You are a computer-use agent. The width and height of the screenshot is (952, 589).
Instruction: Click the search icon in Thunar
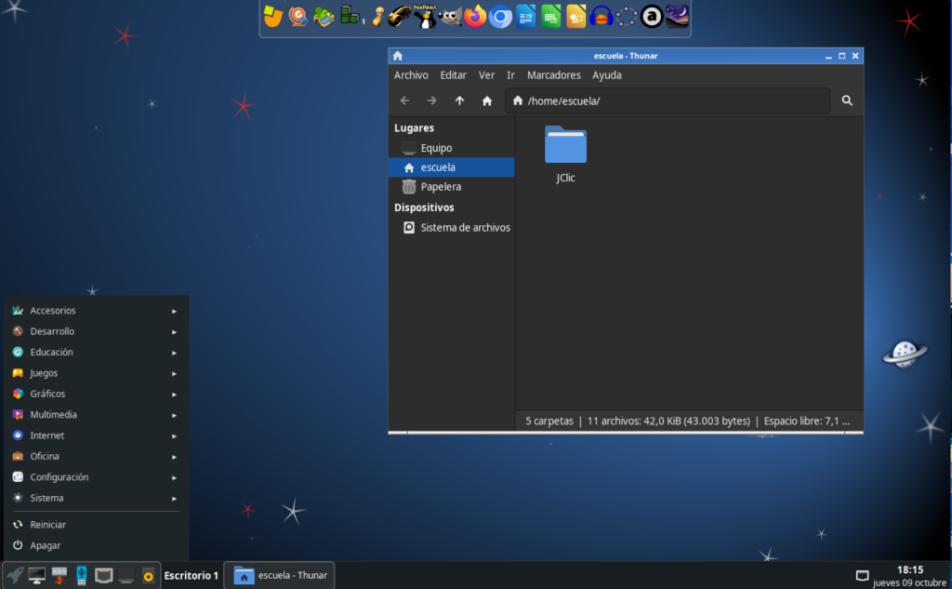click(847, 100)
